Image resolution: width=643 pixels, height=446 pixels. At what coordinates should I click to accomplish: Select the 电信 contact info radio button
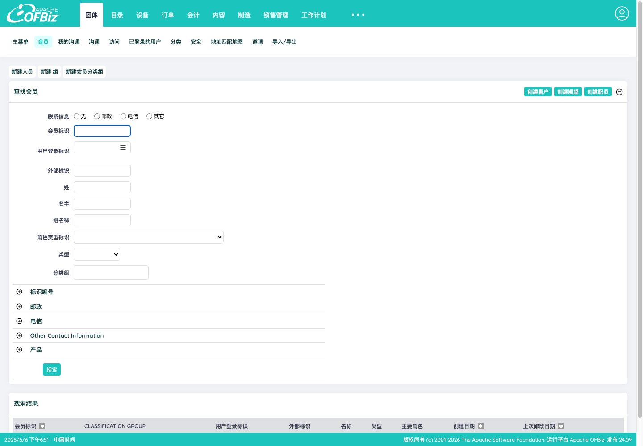pyautogui.click(x=123, y=116)
